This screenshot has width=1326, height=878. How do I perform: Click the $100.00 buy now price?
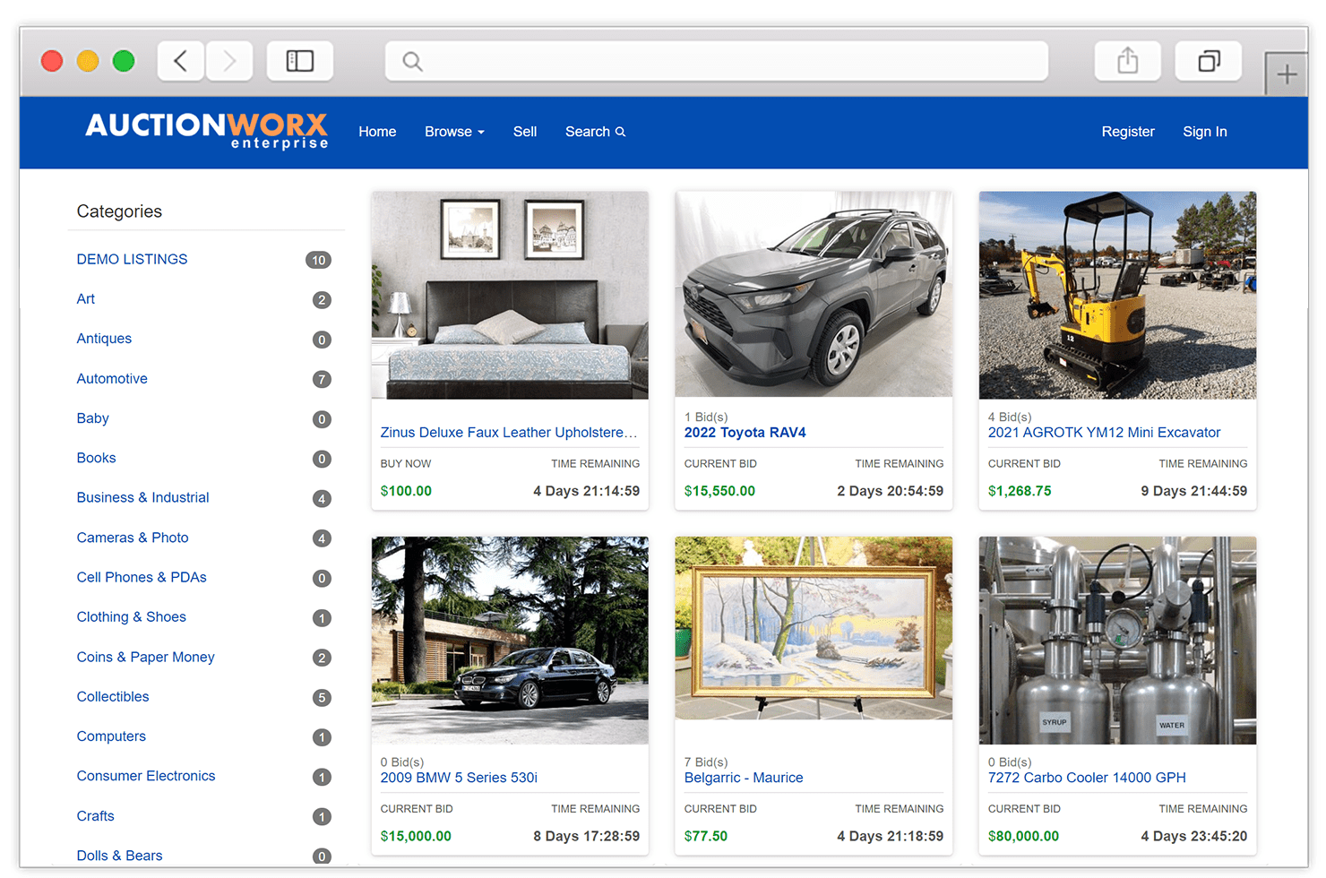pos(406,491)
